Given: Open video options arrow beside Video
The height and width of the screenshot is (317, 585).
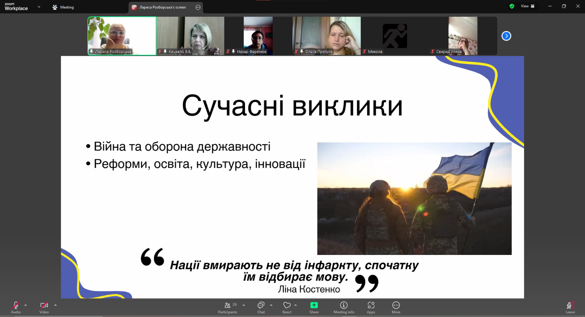Looking at the screenshot, I should 56,305.
